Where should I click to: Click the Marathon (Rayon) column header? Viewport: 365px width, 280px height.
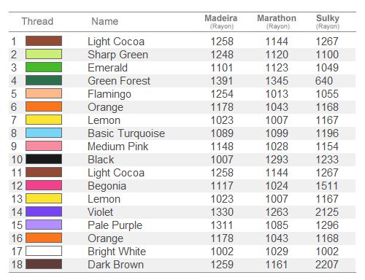277,22
